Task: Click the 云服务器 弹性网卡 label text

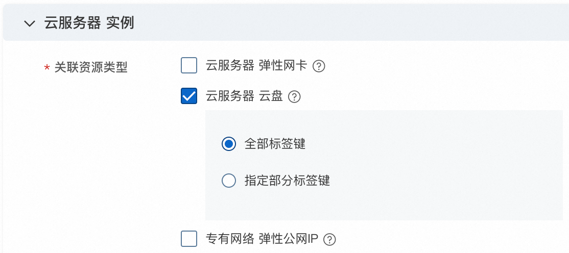Action: tap(256, 66)
